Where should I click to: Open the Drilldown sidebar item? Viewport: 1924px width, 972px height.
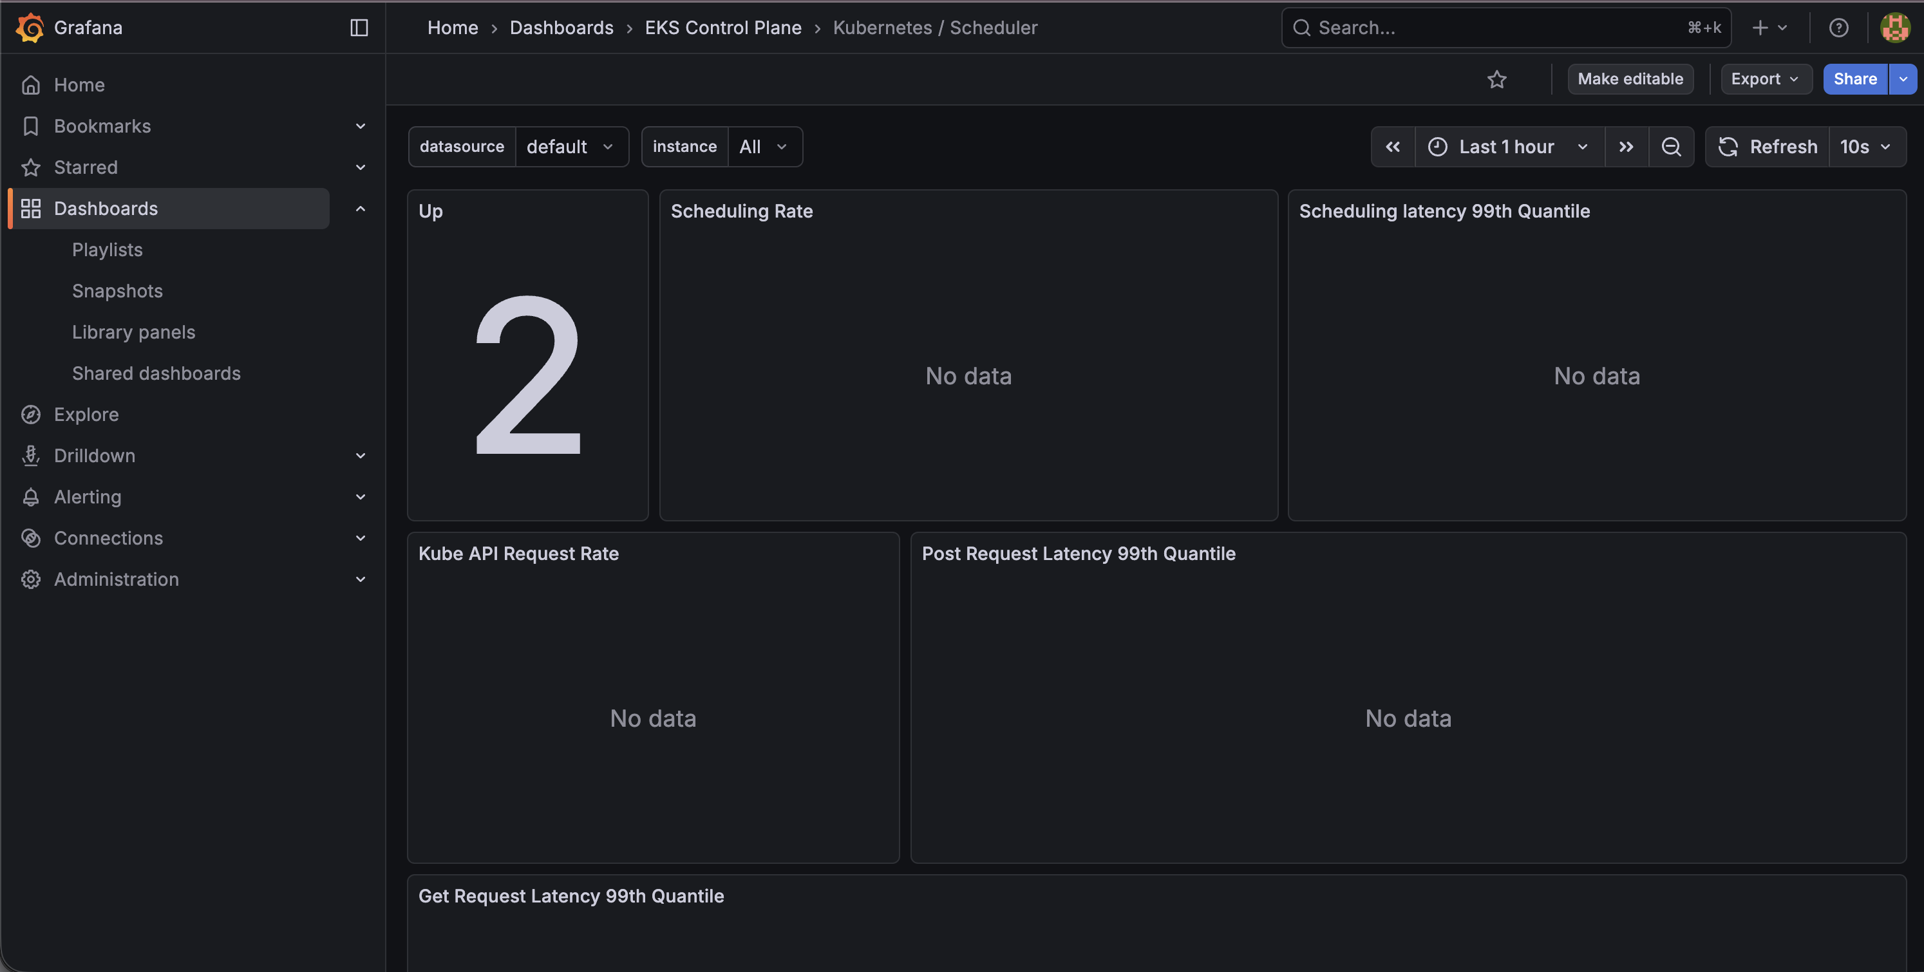95,455
